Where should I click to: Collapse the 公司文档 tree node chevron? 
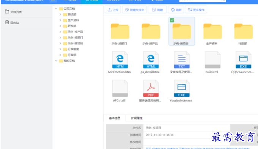tap(56, 9)
